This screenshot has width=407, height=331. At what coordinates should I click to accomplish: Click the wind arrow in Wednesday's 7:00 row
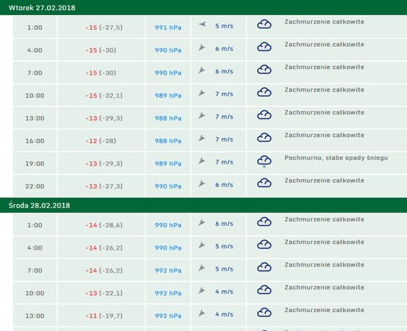[201, 269]
